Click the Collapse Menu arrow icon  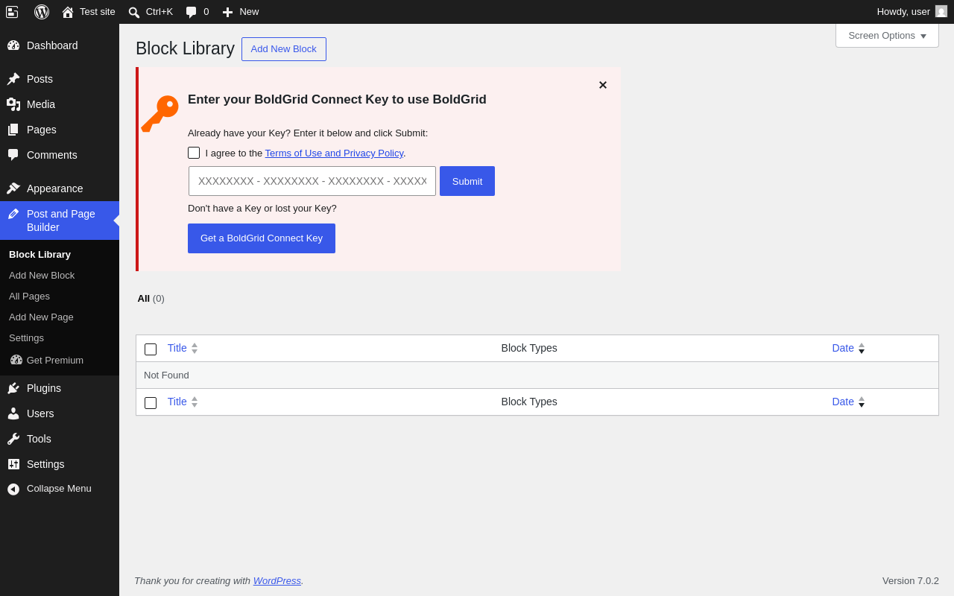(x=13, y=489)
